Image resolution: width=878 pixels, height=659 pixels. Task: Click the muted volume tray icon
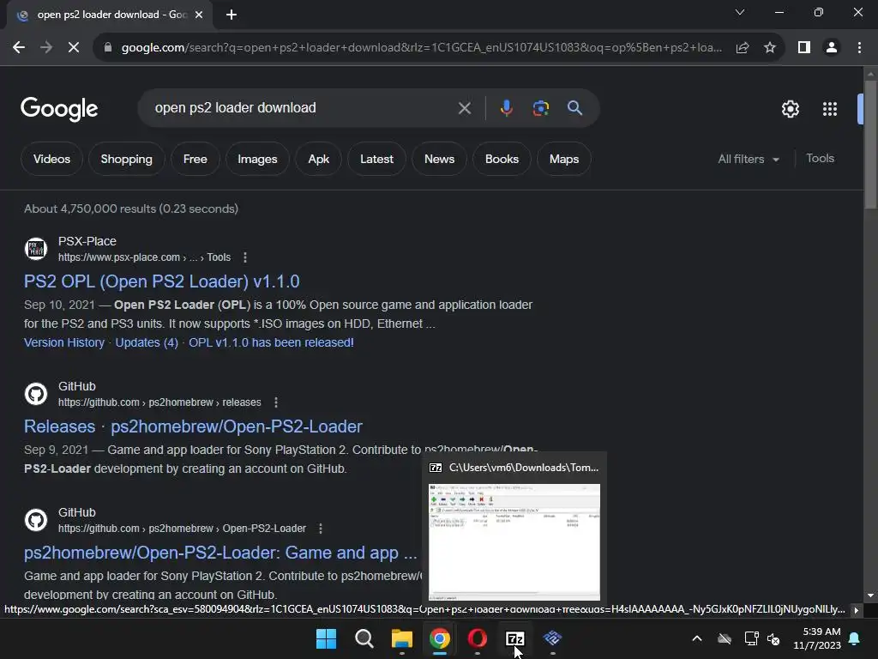774,638
